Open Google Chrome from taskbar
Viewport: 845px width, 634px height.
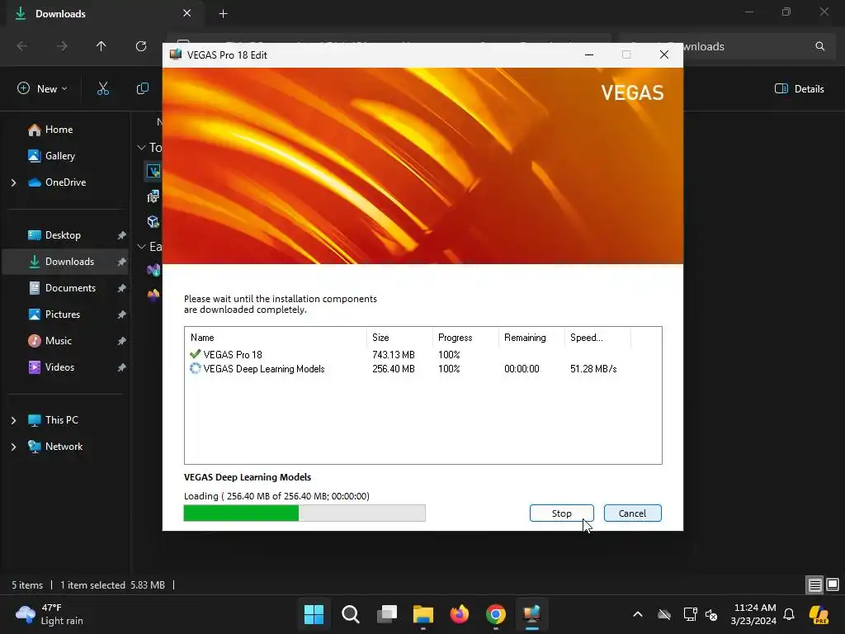[496, 614]
